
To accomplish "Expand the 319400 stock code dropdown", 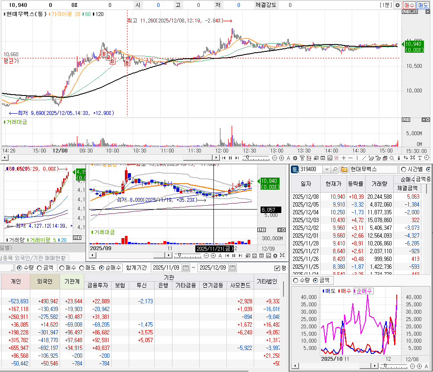I will [327, 169].
